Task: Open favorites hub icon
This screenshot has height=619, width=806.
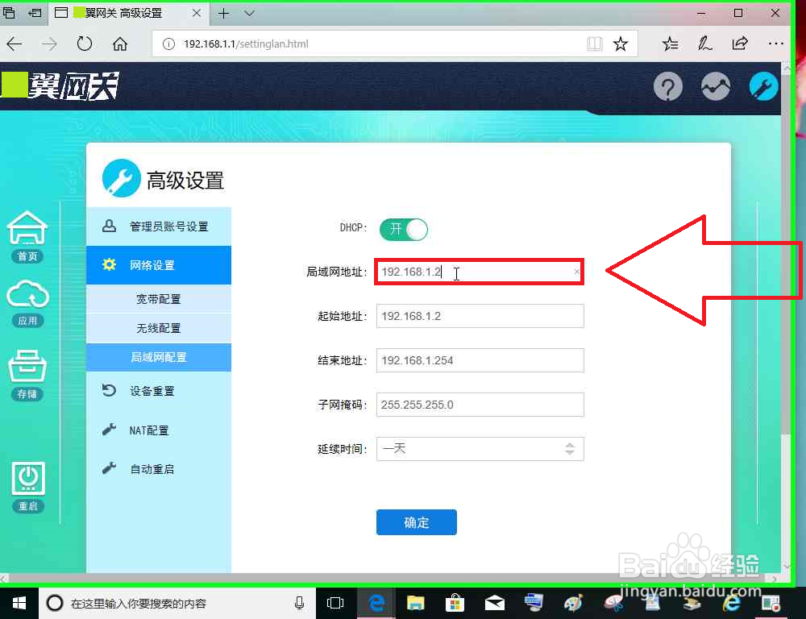Action: 671,44
